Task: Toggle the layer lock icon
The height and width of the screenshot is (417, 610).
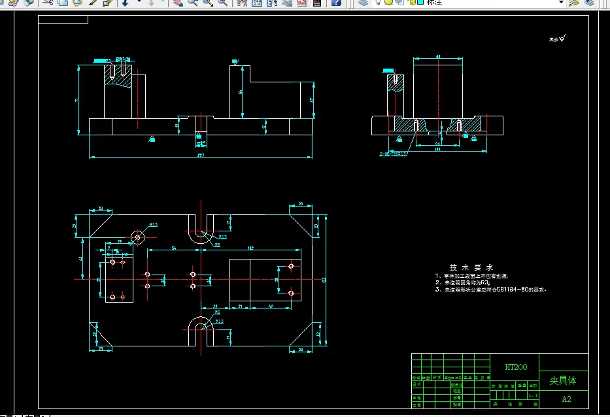Action: point(411,3)
